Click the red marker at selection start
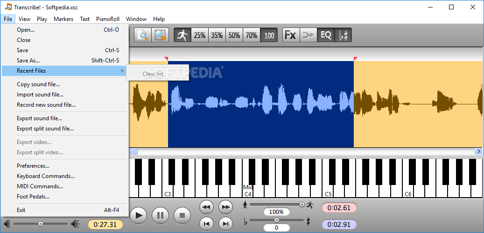 [166, 59]
